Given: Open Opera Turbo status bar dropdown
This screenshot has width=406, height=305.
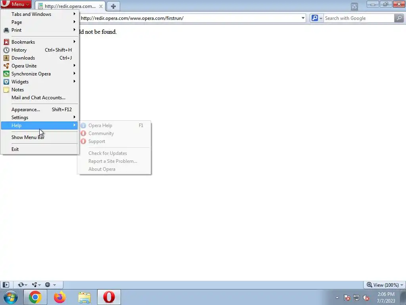Looking at the screenshot, I should click(x=54, y=285).
